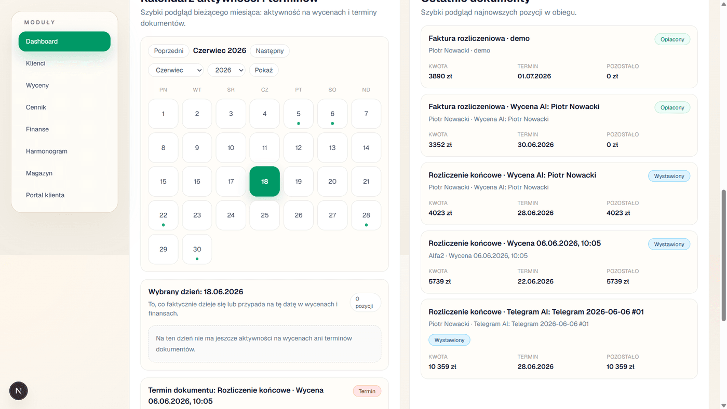Click the Pokaż button
The image size is (727, 409).
click(x=264, y=70)
